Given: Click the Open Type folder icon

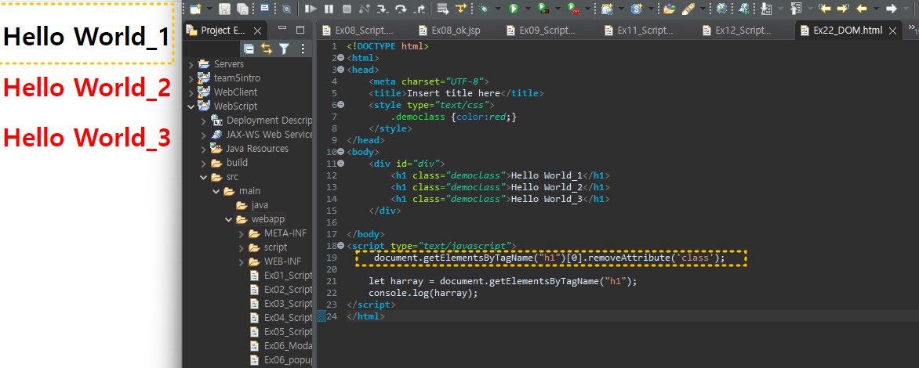Looking at the screenshot, I should [670, 9].
